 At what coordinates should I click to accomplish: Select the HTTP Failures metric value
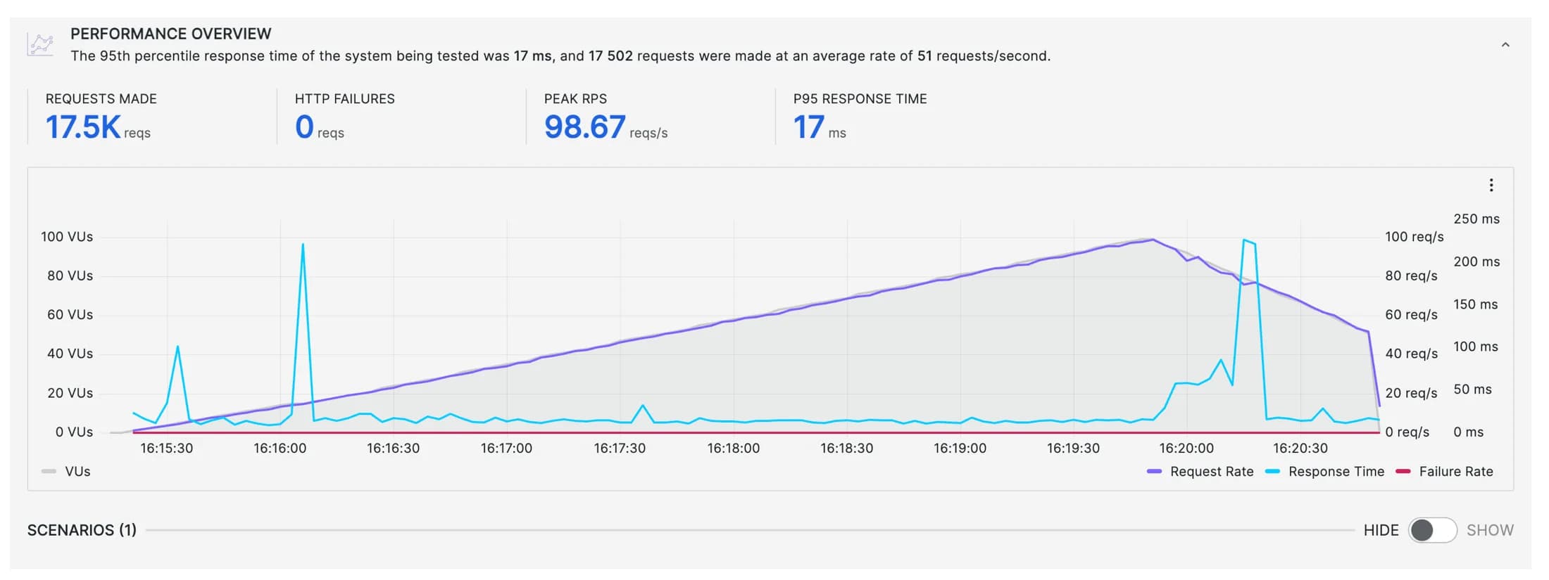[304, 127]
